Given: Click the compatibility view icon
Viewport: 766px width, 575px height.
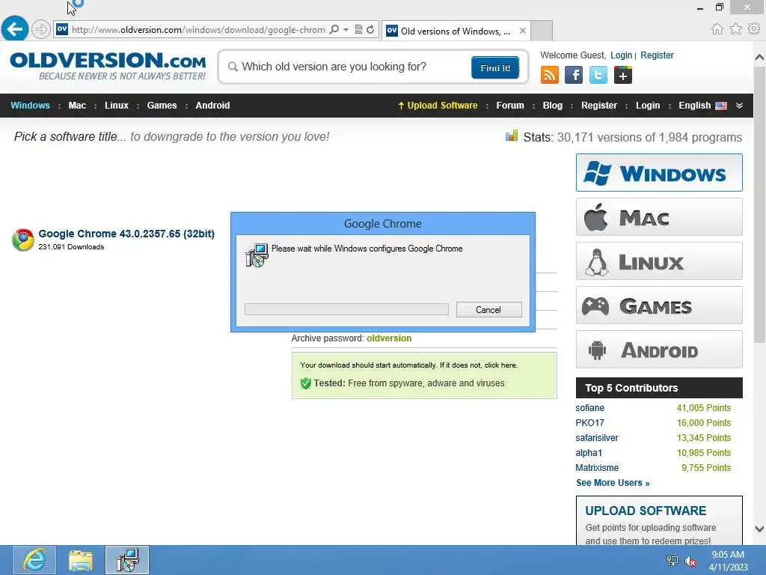Looking at the screenshot, I should pos(358,29).
